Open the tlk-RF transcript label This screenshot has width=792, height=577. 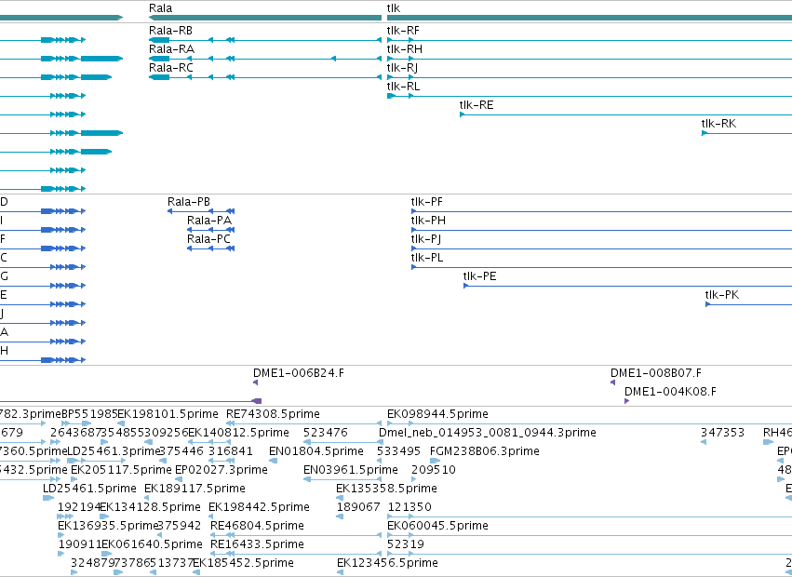tap(403, 31)
